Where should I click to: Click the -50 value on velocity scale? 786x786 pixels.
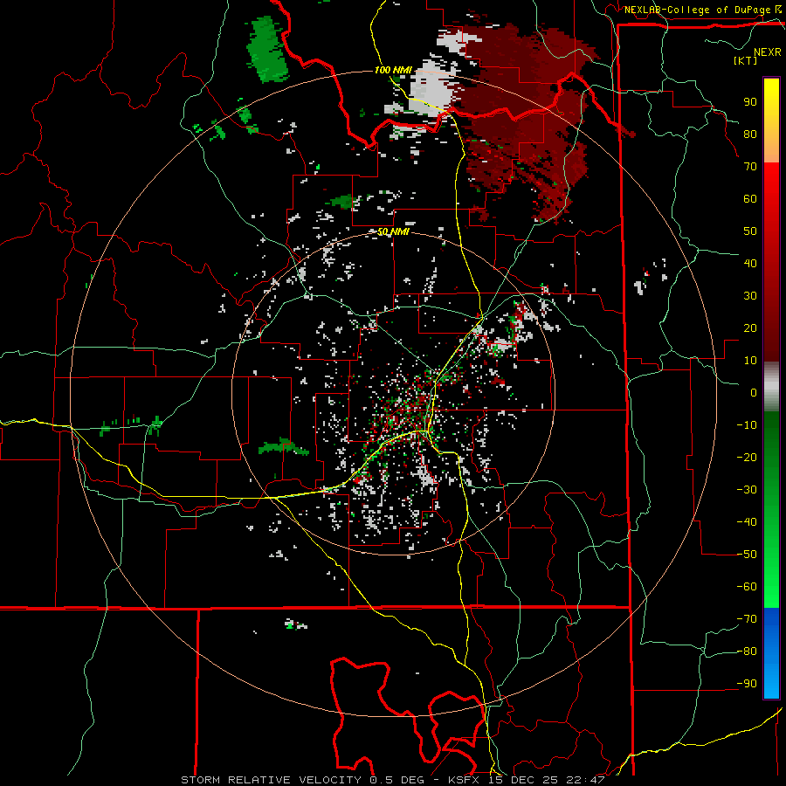pos(747,555)
